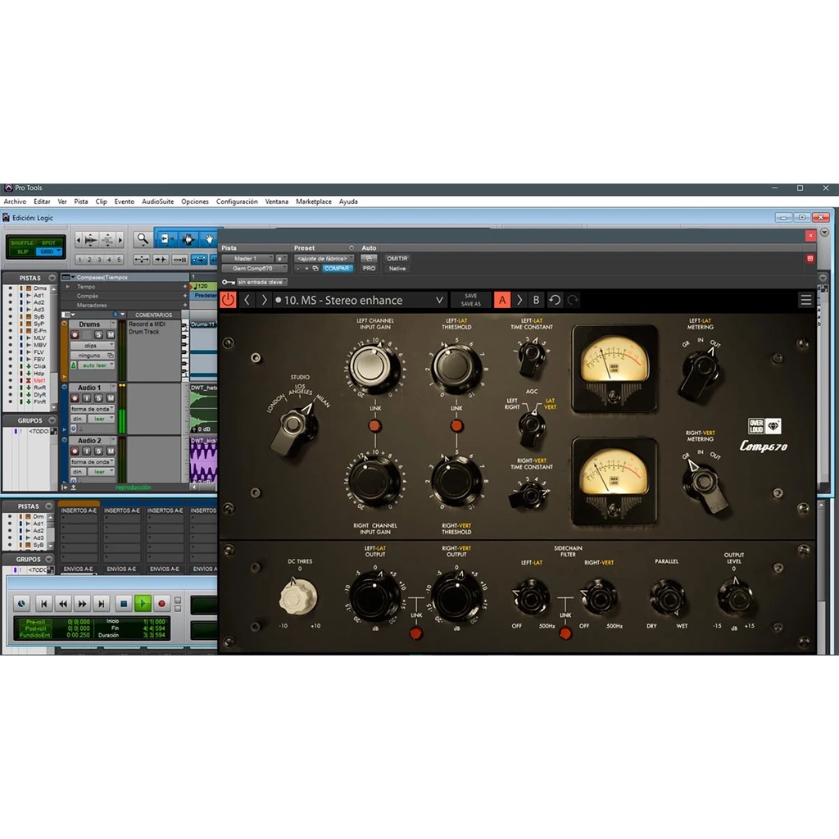Select the Zoomer magnifier tool
839x839 pixels.
(x=142, y=239)
